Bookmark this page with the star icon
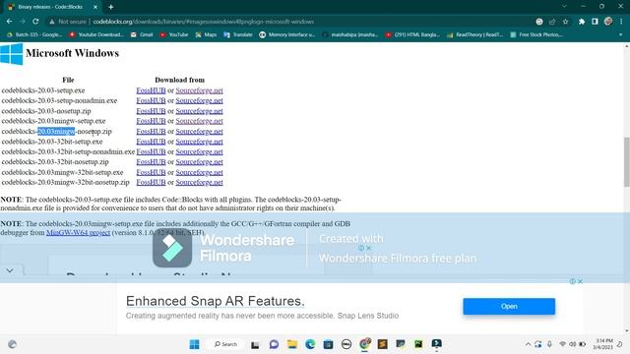Screen dimensions: 630x354 [x=566, y=22]
